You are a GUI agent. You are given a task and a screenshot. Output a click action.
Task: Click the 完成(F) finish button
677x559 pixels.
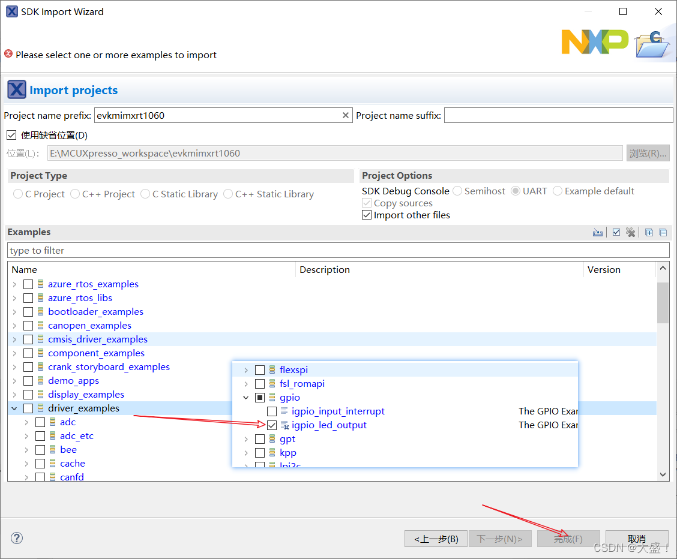568,539
